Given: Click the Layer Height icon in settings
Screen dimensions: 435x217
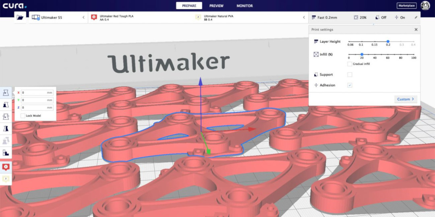Looking at the screenshot, I should click(316, 41).
